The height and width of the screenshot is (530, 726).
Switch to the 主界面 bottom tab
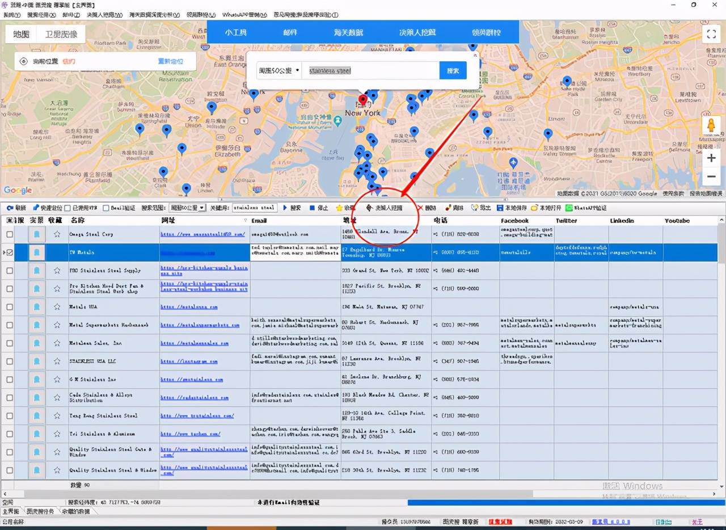[x=10, y=511]
